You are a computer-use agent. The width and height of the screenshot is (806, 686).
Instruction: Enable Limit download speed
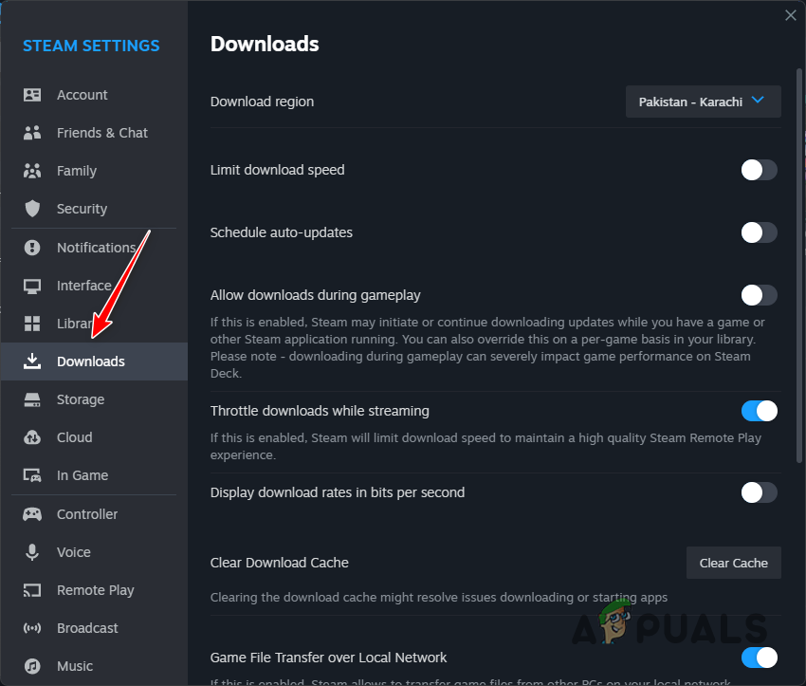click(x=759, y=170)
